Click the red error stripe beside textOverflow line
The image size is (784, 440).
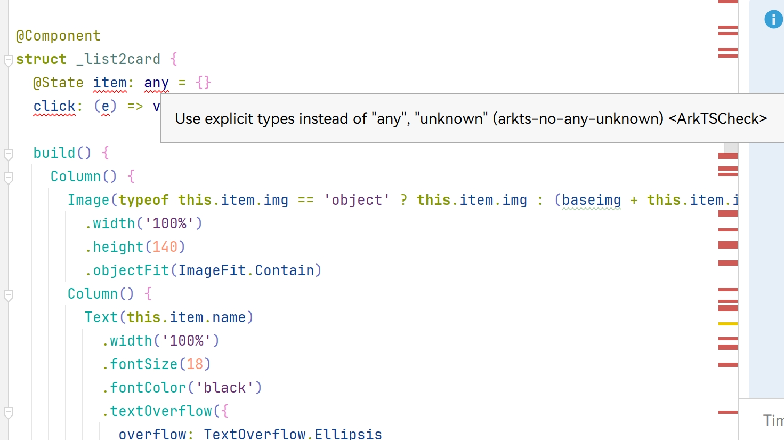pos(728,412)
